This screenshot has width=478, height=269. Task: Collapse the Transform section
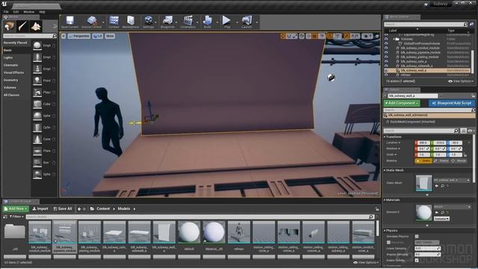pos(385,137)
